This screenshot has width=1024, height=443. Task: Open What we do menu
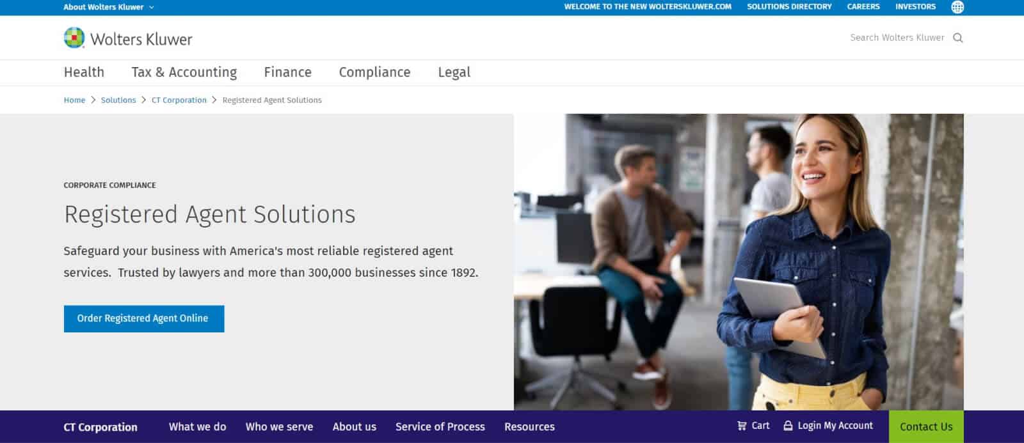(x=198, y=426)
